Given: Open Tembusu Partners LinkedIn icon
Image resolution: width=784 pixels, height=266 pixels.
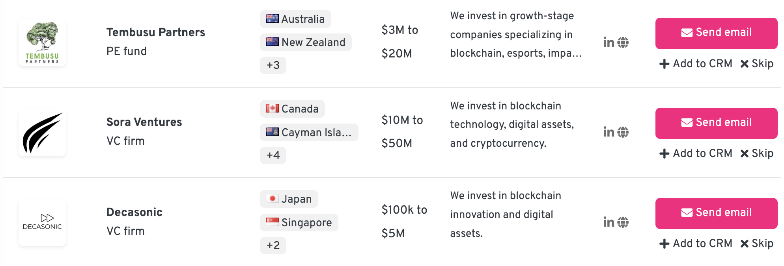Looking at the screenshot, I should pos(609,42).
